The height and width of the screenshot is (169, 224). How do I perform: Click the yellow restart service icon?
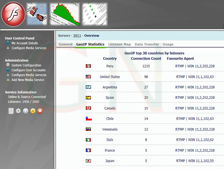(33, 111)
